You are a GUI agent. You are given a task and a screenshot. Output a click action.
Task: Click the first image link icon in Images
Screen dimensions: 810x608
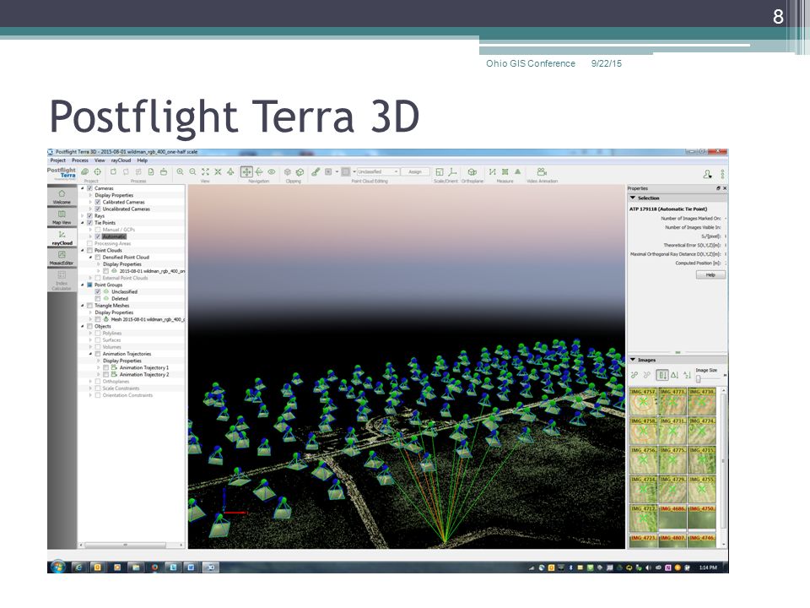pos(634,375)
